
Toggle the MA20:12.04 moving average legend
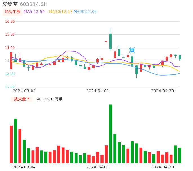click(x=85, y=12)
